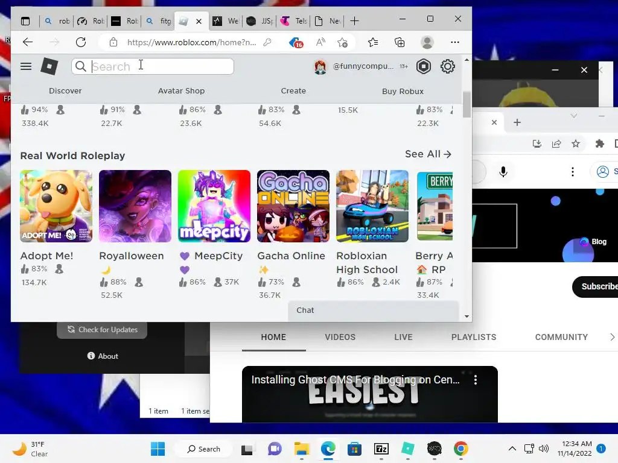The width and height of the screenshot is (618, 463).
Task: Click the Edge address bar URL
Action: coord(191,42)
